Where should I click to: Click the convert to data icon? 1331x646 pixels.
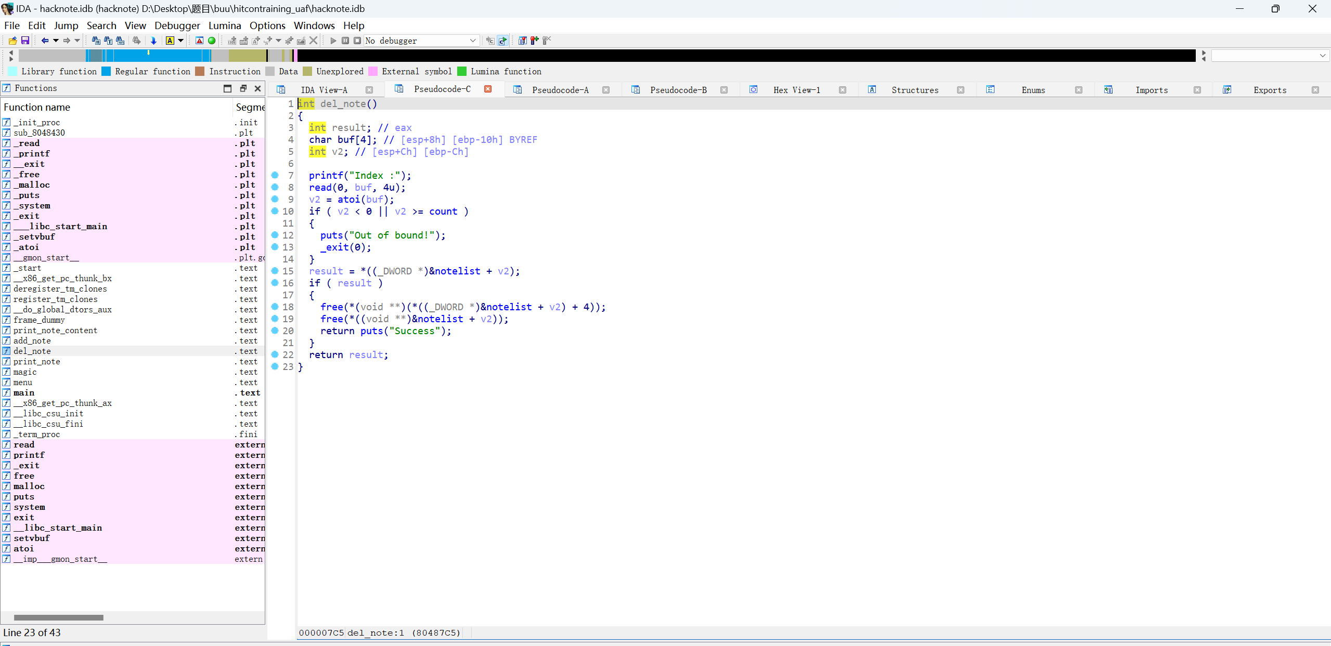point(244,41)
